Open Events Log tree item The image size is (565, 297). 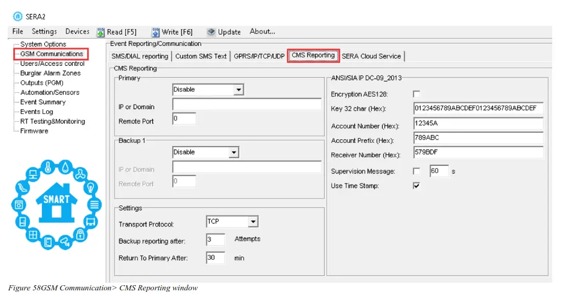(x=36, y=112)
